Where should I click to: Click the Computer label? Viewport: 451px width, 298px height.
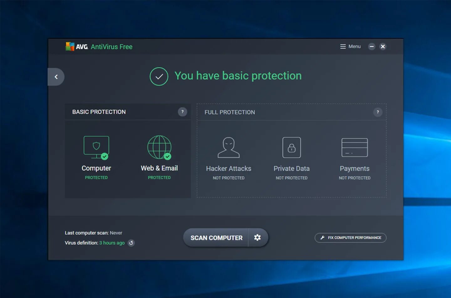point(96,168)
